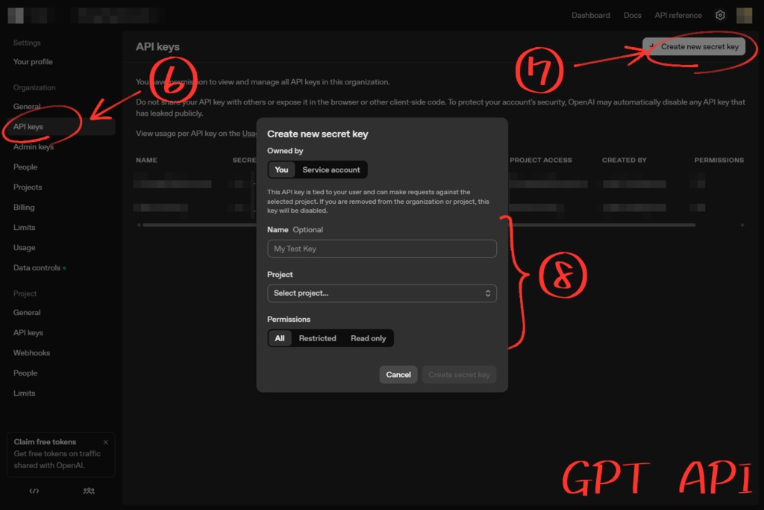Open the community icon next to the code icon
The image size is (764, 510).
click(89, 491)
